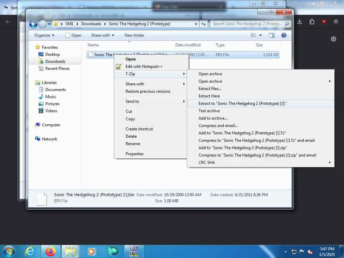Select Downloads in Favorites
344x258 pixels.
(x=55, y=61)
